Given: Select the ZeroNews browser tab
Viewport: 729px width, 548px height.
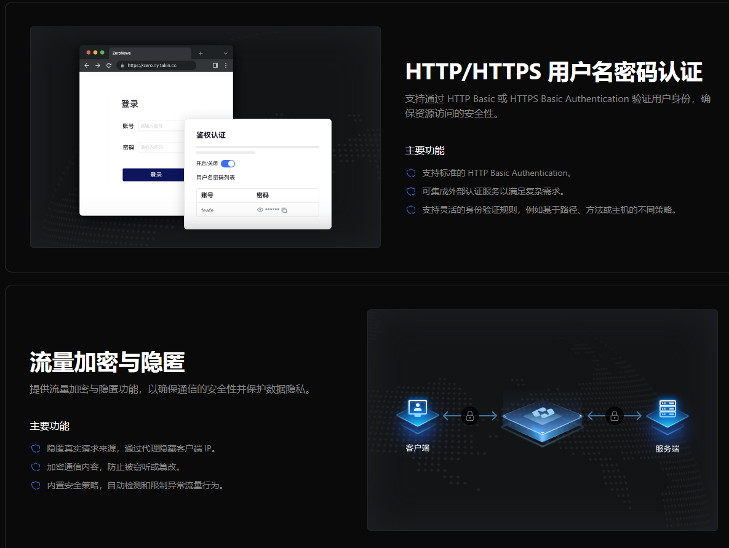Looking at the screenshot, I should [149, 53].
